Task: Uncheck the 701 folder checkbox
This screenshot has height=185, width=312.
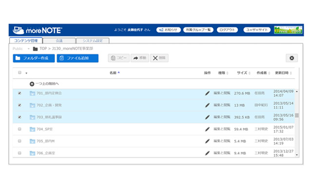Action: pos(19,93)
